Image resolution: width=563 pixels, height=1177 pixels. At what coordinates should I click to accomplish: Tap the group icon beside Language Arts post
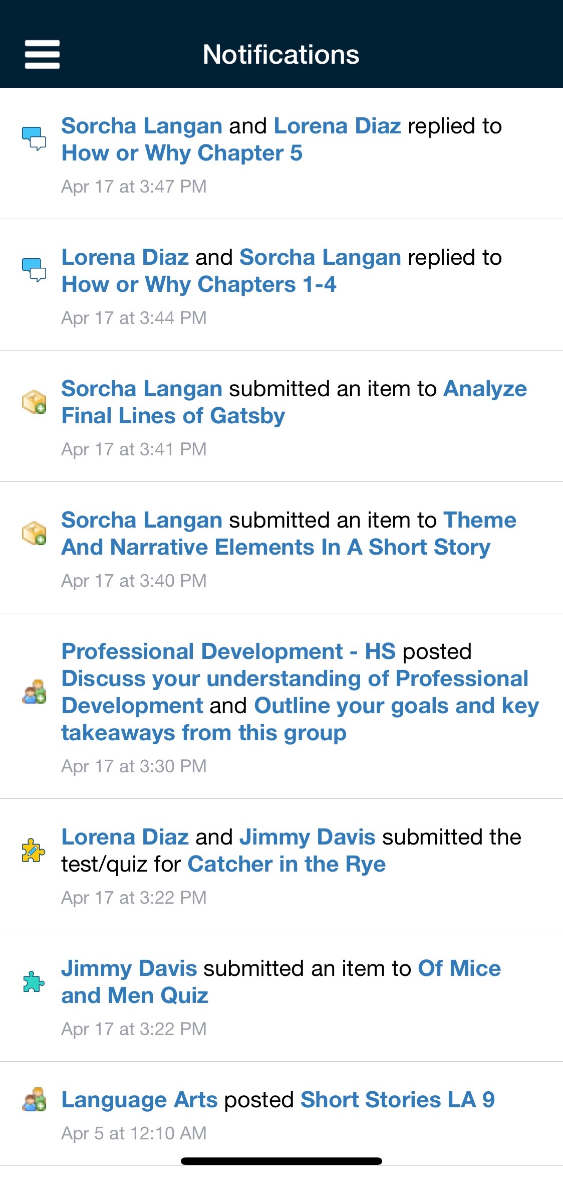pos(34,1099)
